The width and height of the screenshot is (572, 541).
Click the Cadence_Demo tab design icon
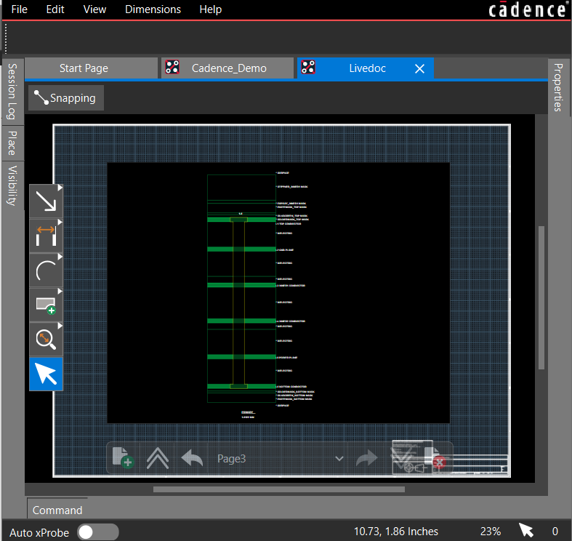pos(172,67)
